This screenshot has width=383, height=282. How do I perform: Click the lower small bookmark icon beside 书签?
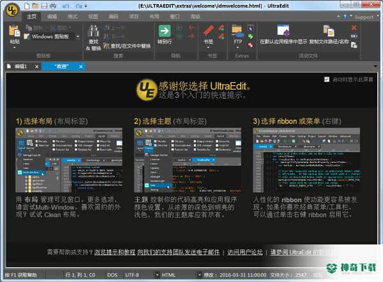(222, 37)
